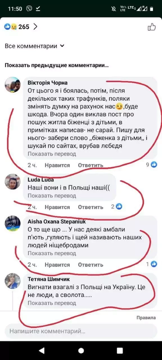This screenshot has height=360, width=162.
Task: Open the Правила rules link
Action: coord(146,318)
